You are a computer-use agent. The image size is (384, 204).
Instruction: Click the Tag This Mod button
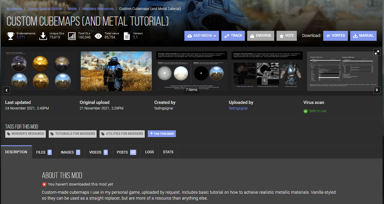pos(162,134)
